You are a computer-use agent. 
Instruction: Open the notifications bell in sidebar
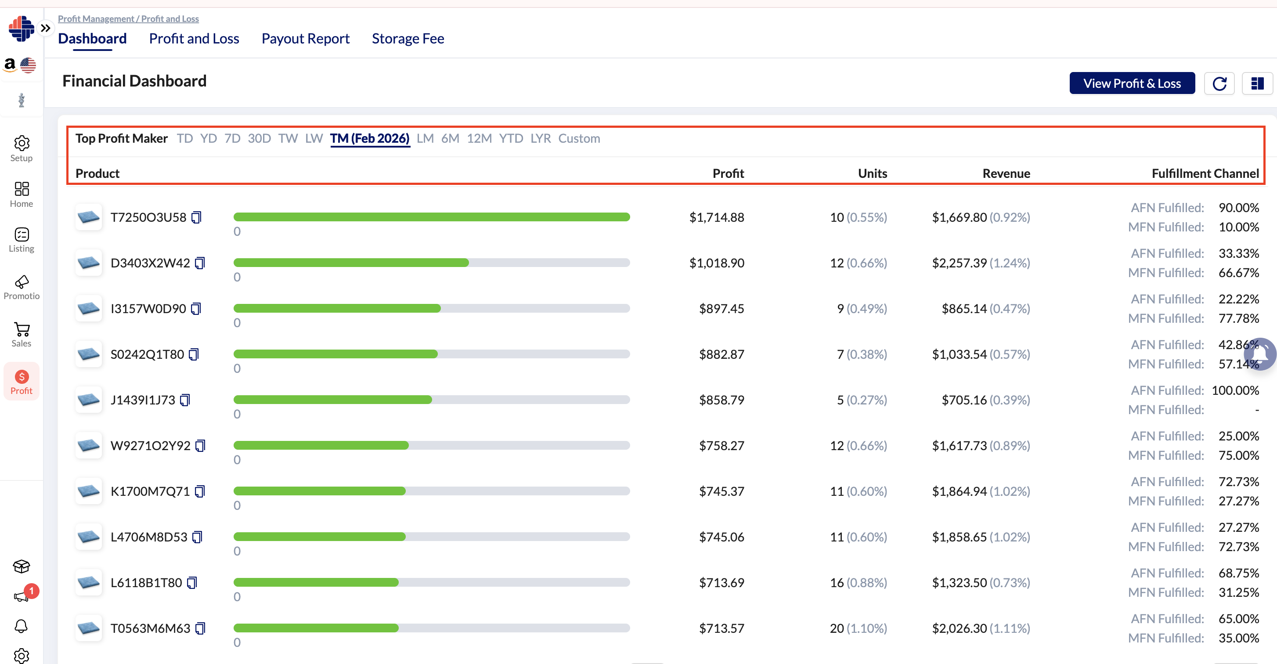pos(22,626)
